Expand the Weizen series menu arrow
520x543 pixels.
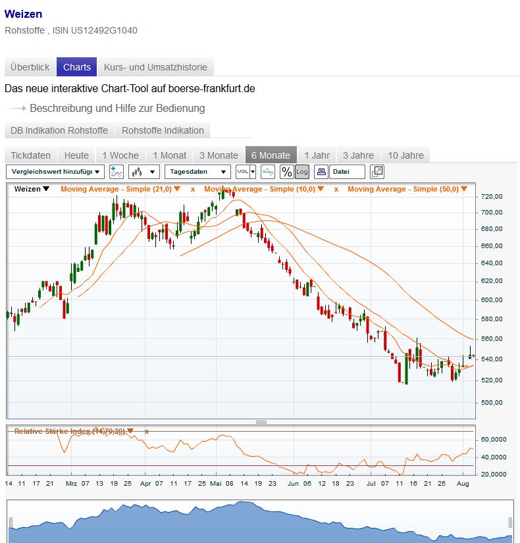coord(46,190)
